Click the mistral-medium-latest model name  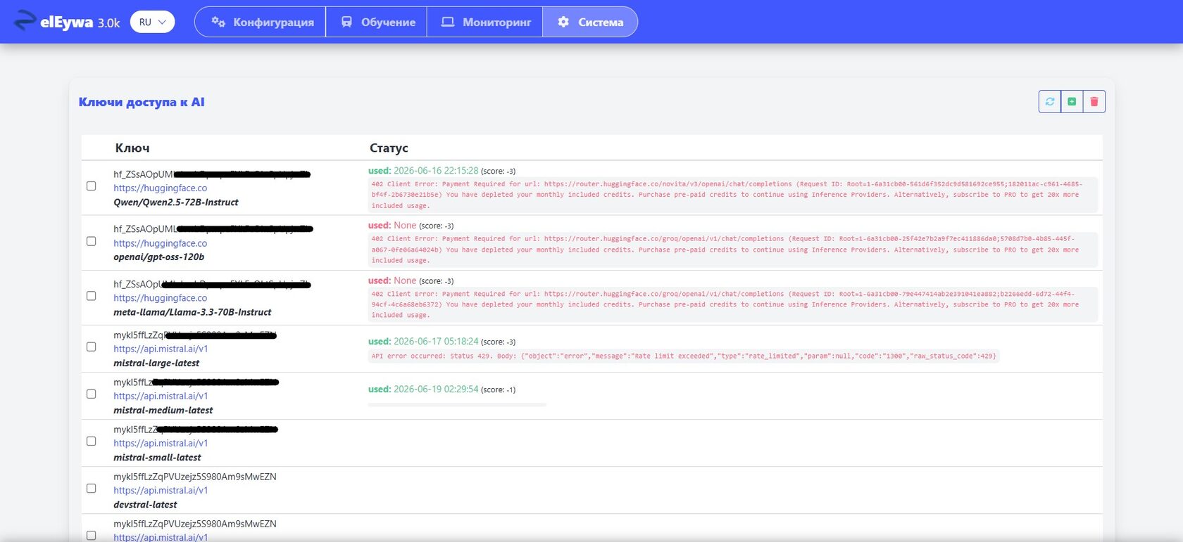pyautogui.click(x=163, y=411)
